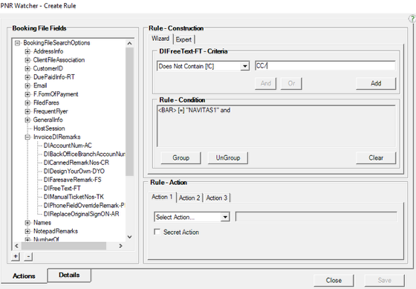
Task: Click the Add criteria button
Action: (x=376, y=83)
